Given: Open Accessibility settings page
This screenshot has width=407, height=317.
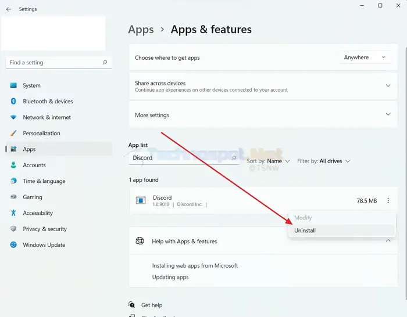Looking at the screenshot, I should pyautogui.click(x=59, y=213).
